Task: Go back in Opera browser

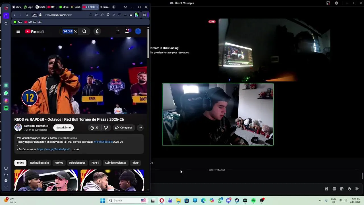Action: pyautogui.click(x=14, y=15)
